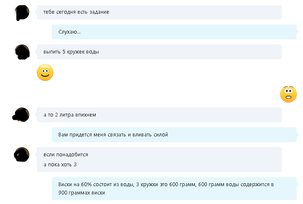Click the avatar beside "тебе сегодня есть задание"
Image resolution: width=303 pixels, height=204 pixels.
point(22,12)
